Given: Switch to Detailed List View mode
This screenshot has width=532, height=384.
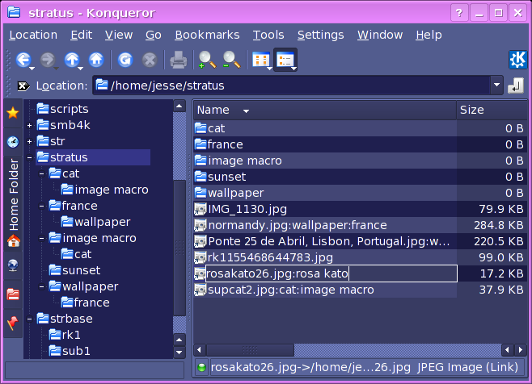Looking at the screenshot, I should (285, 61).
